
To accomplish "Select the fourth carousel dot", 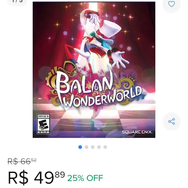I will click(x=99, y=147).
